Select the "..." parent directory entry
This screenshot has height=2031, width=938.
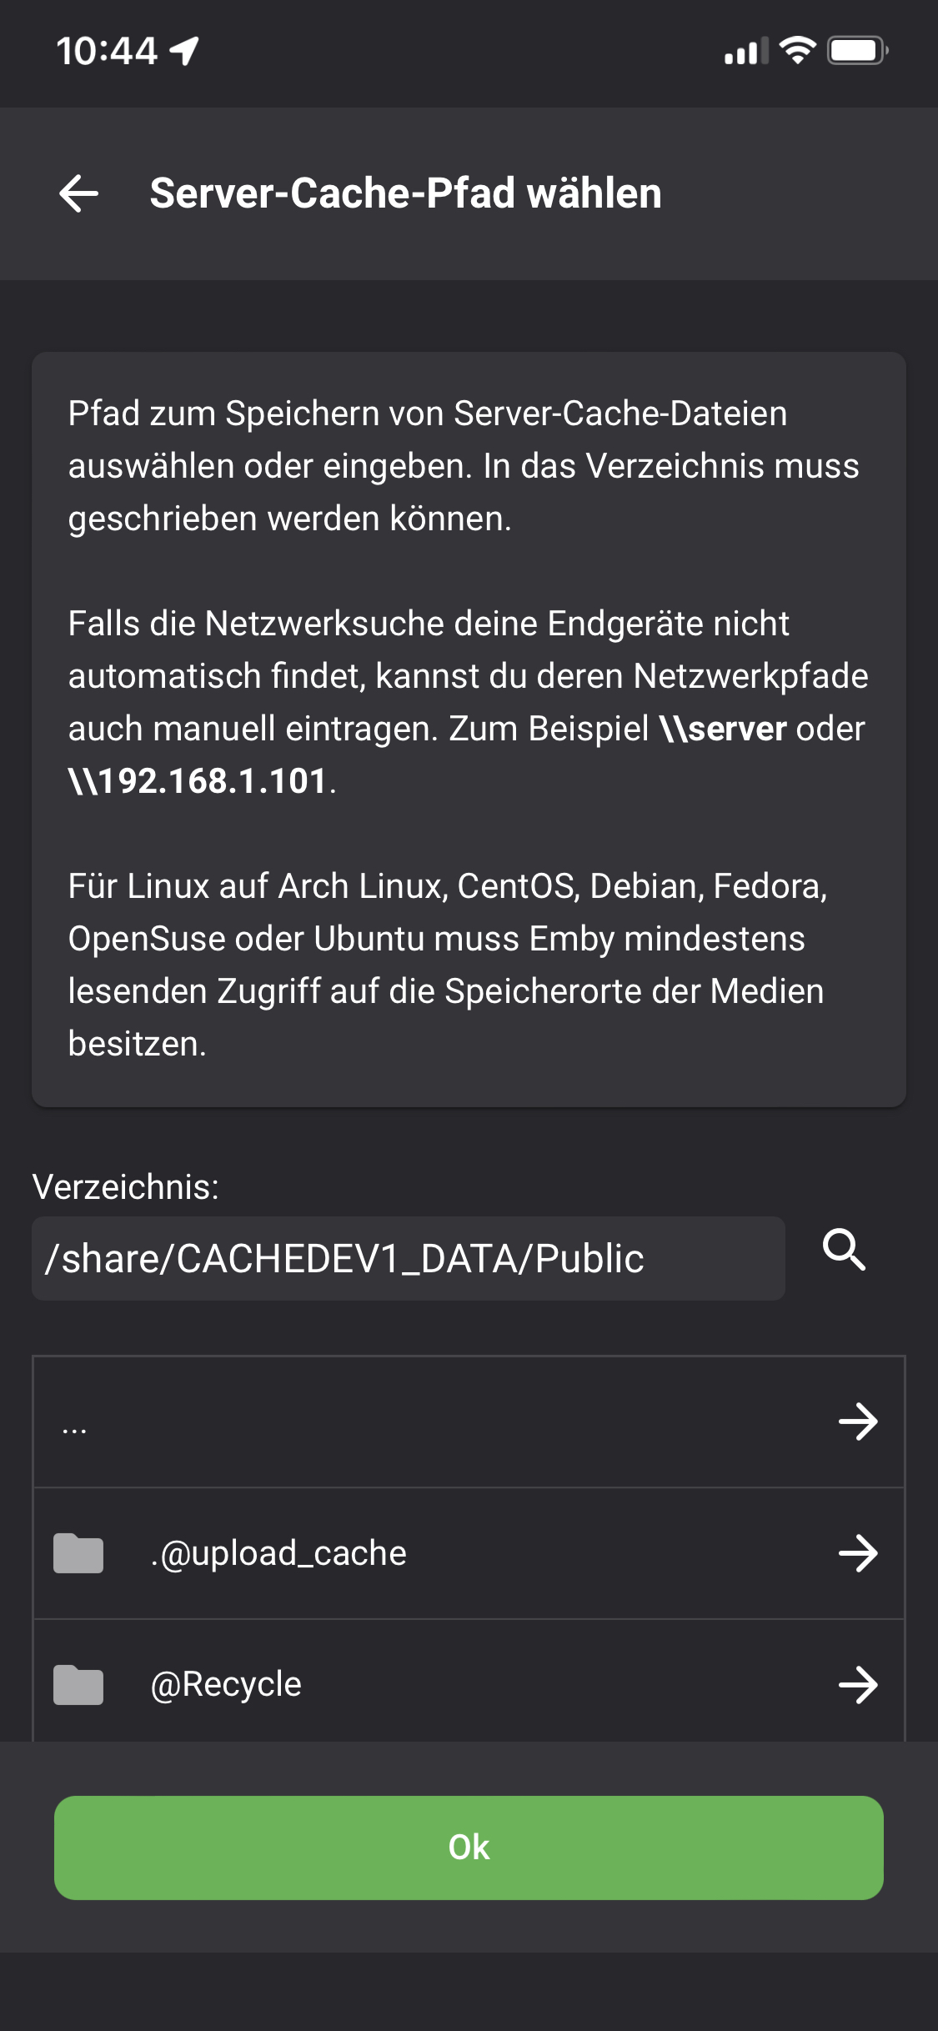point(74,1424)
